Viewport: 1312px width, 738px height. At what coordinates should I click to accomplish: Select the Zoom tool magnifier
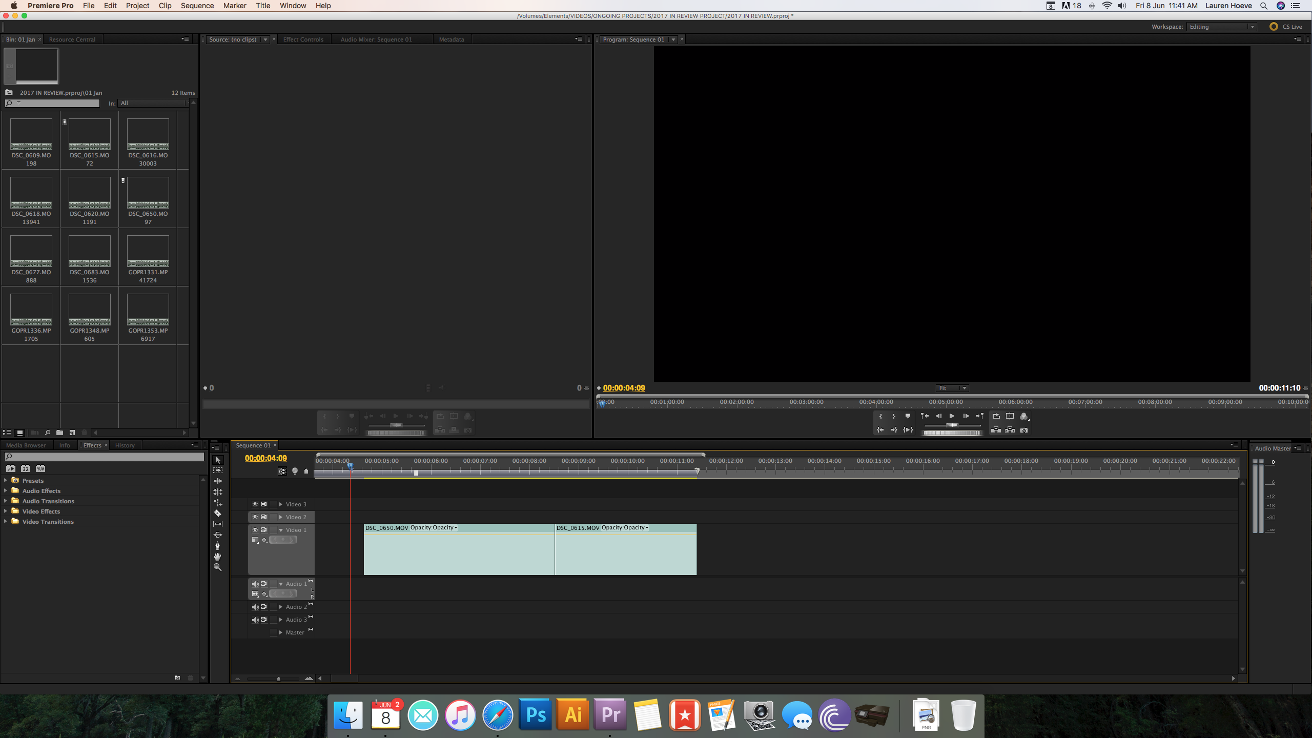217,567
